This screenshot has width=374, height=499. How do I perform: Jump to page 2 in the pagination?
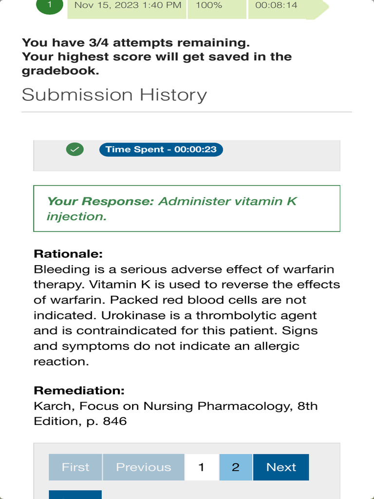236,467
